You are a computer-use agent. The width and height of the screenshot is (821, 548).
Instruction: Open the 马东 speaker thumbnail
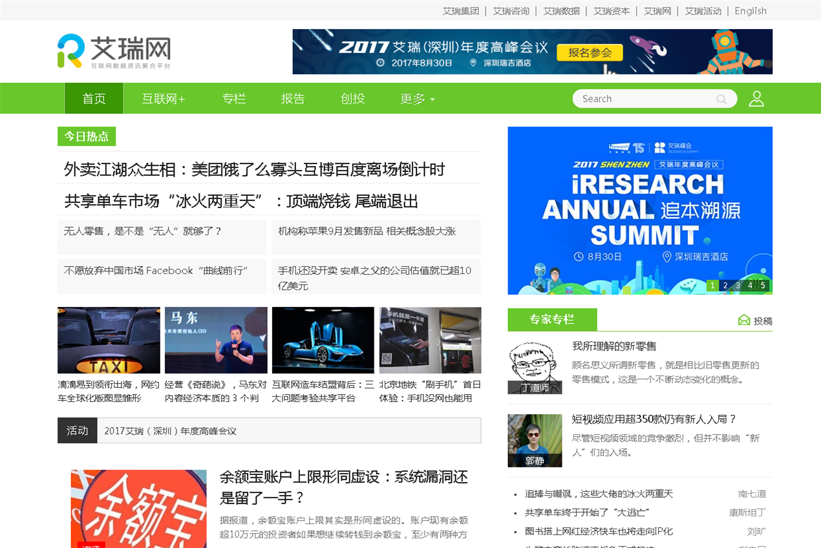coord(216,340)
